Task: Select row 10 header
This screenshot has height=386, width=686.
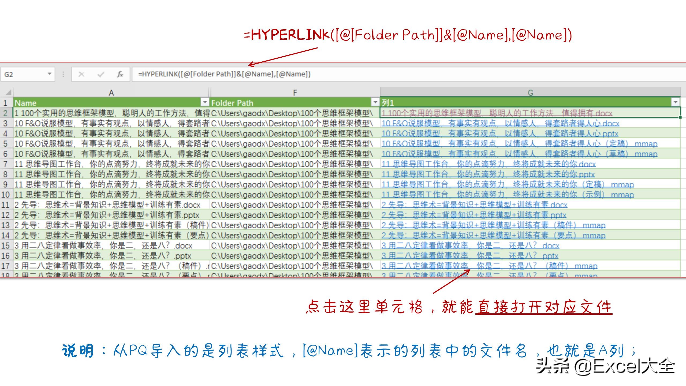Action: pyautogui.click(x=6, y=195)
